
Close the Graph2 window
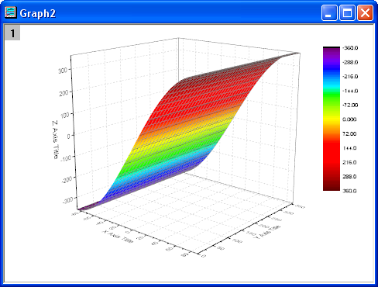365,12
